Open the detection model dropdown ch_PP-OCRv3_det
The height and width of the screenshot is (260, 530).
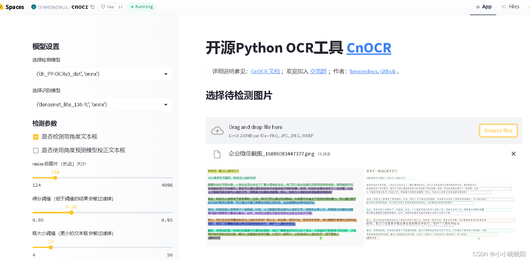click(x=102, y=74)
